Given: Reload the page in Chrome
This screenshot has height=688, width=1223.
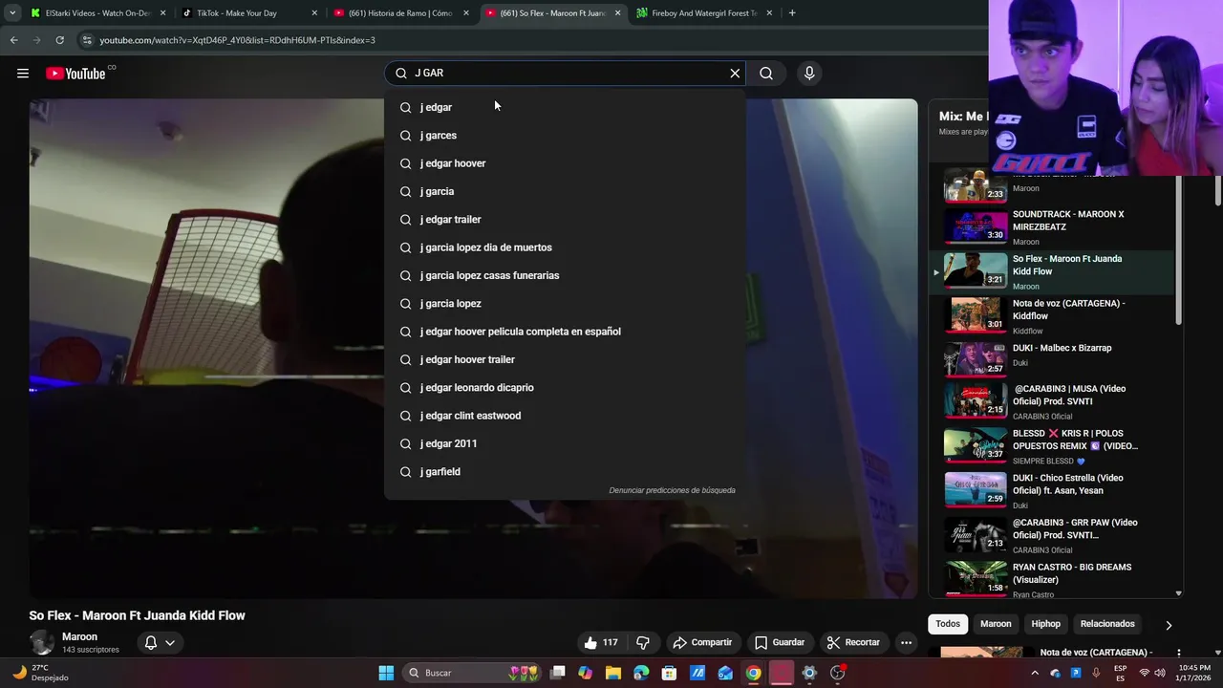Looking at the screenshot, I should click(x=59, y=40).
